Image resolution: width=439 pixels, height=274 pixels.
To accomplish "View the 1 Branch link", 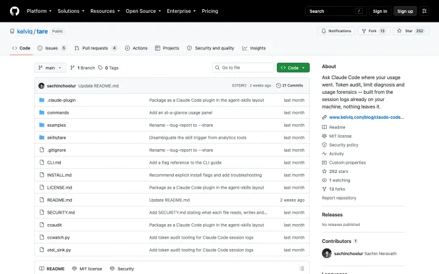I will point(82,68).
